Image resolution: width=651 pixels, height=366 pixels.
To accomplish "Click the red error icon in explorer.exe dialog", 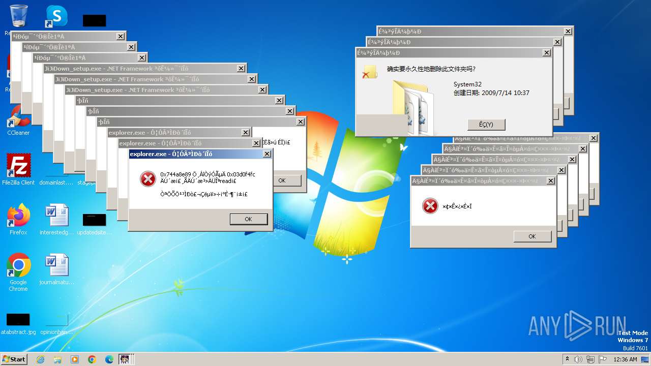I will (148, 178).
